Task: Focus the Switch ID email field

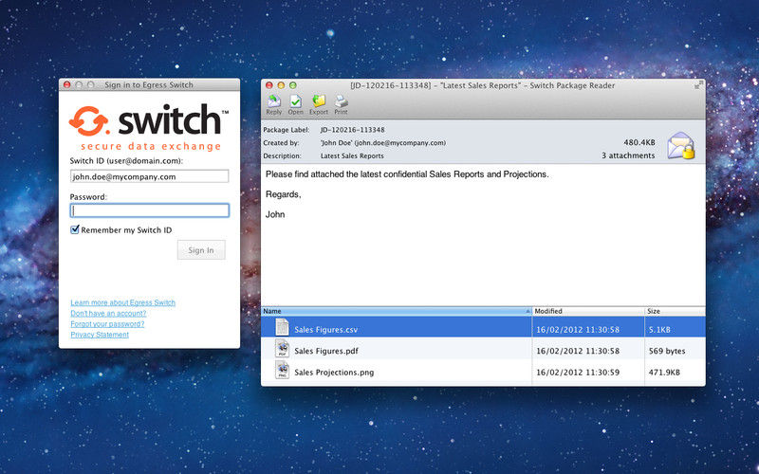Action: (x=149, y=176)
